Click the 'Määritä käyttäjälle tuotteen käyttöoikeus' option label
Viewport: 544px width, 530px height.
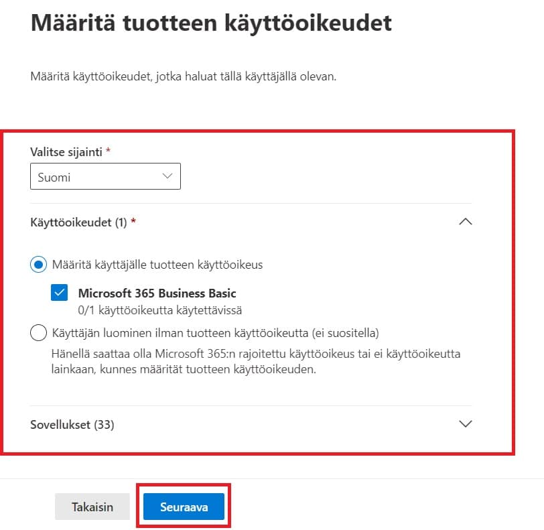157,265
